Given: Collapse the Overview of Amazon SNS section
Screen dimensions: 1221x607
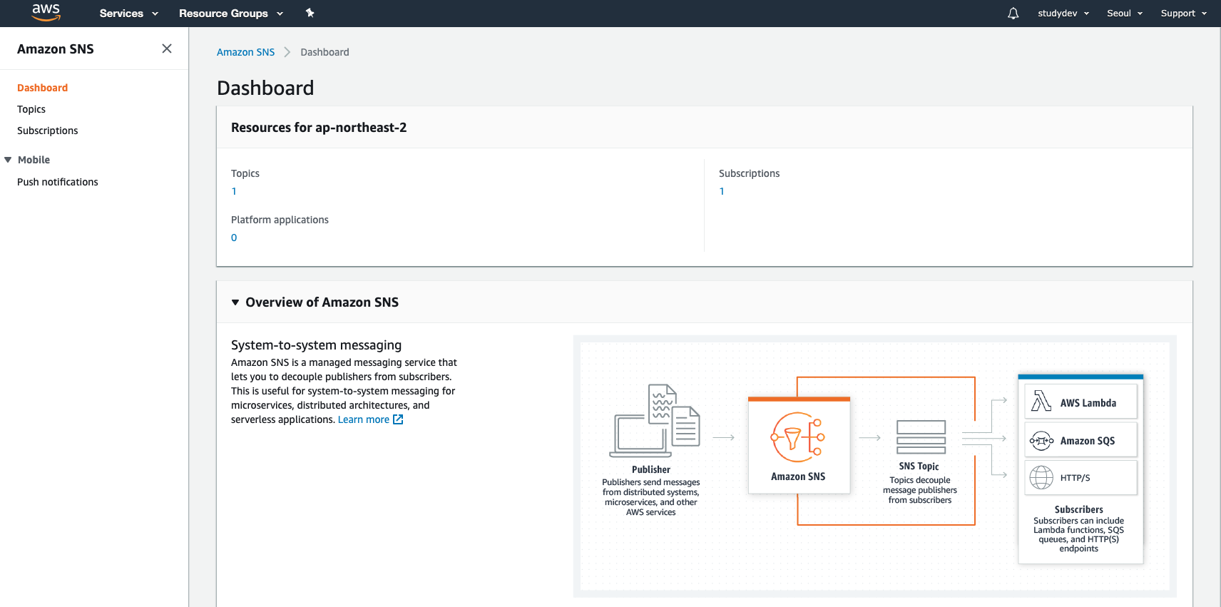Looking at the screenshot, I should pos(235,302).
